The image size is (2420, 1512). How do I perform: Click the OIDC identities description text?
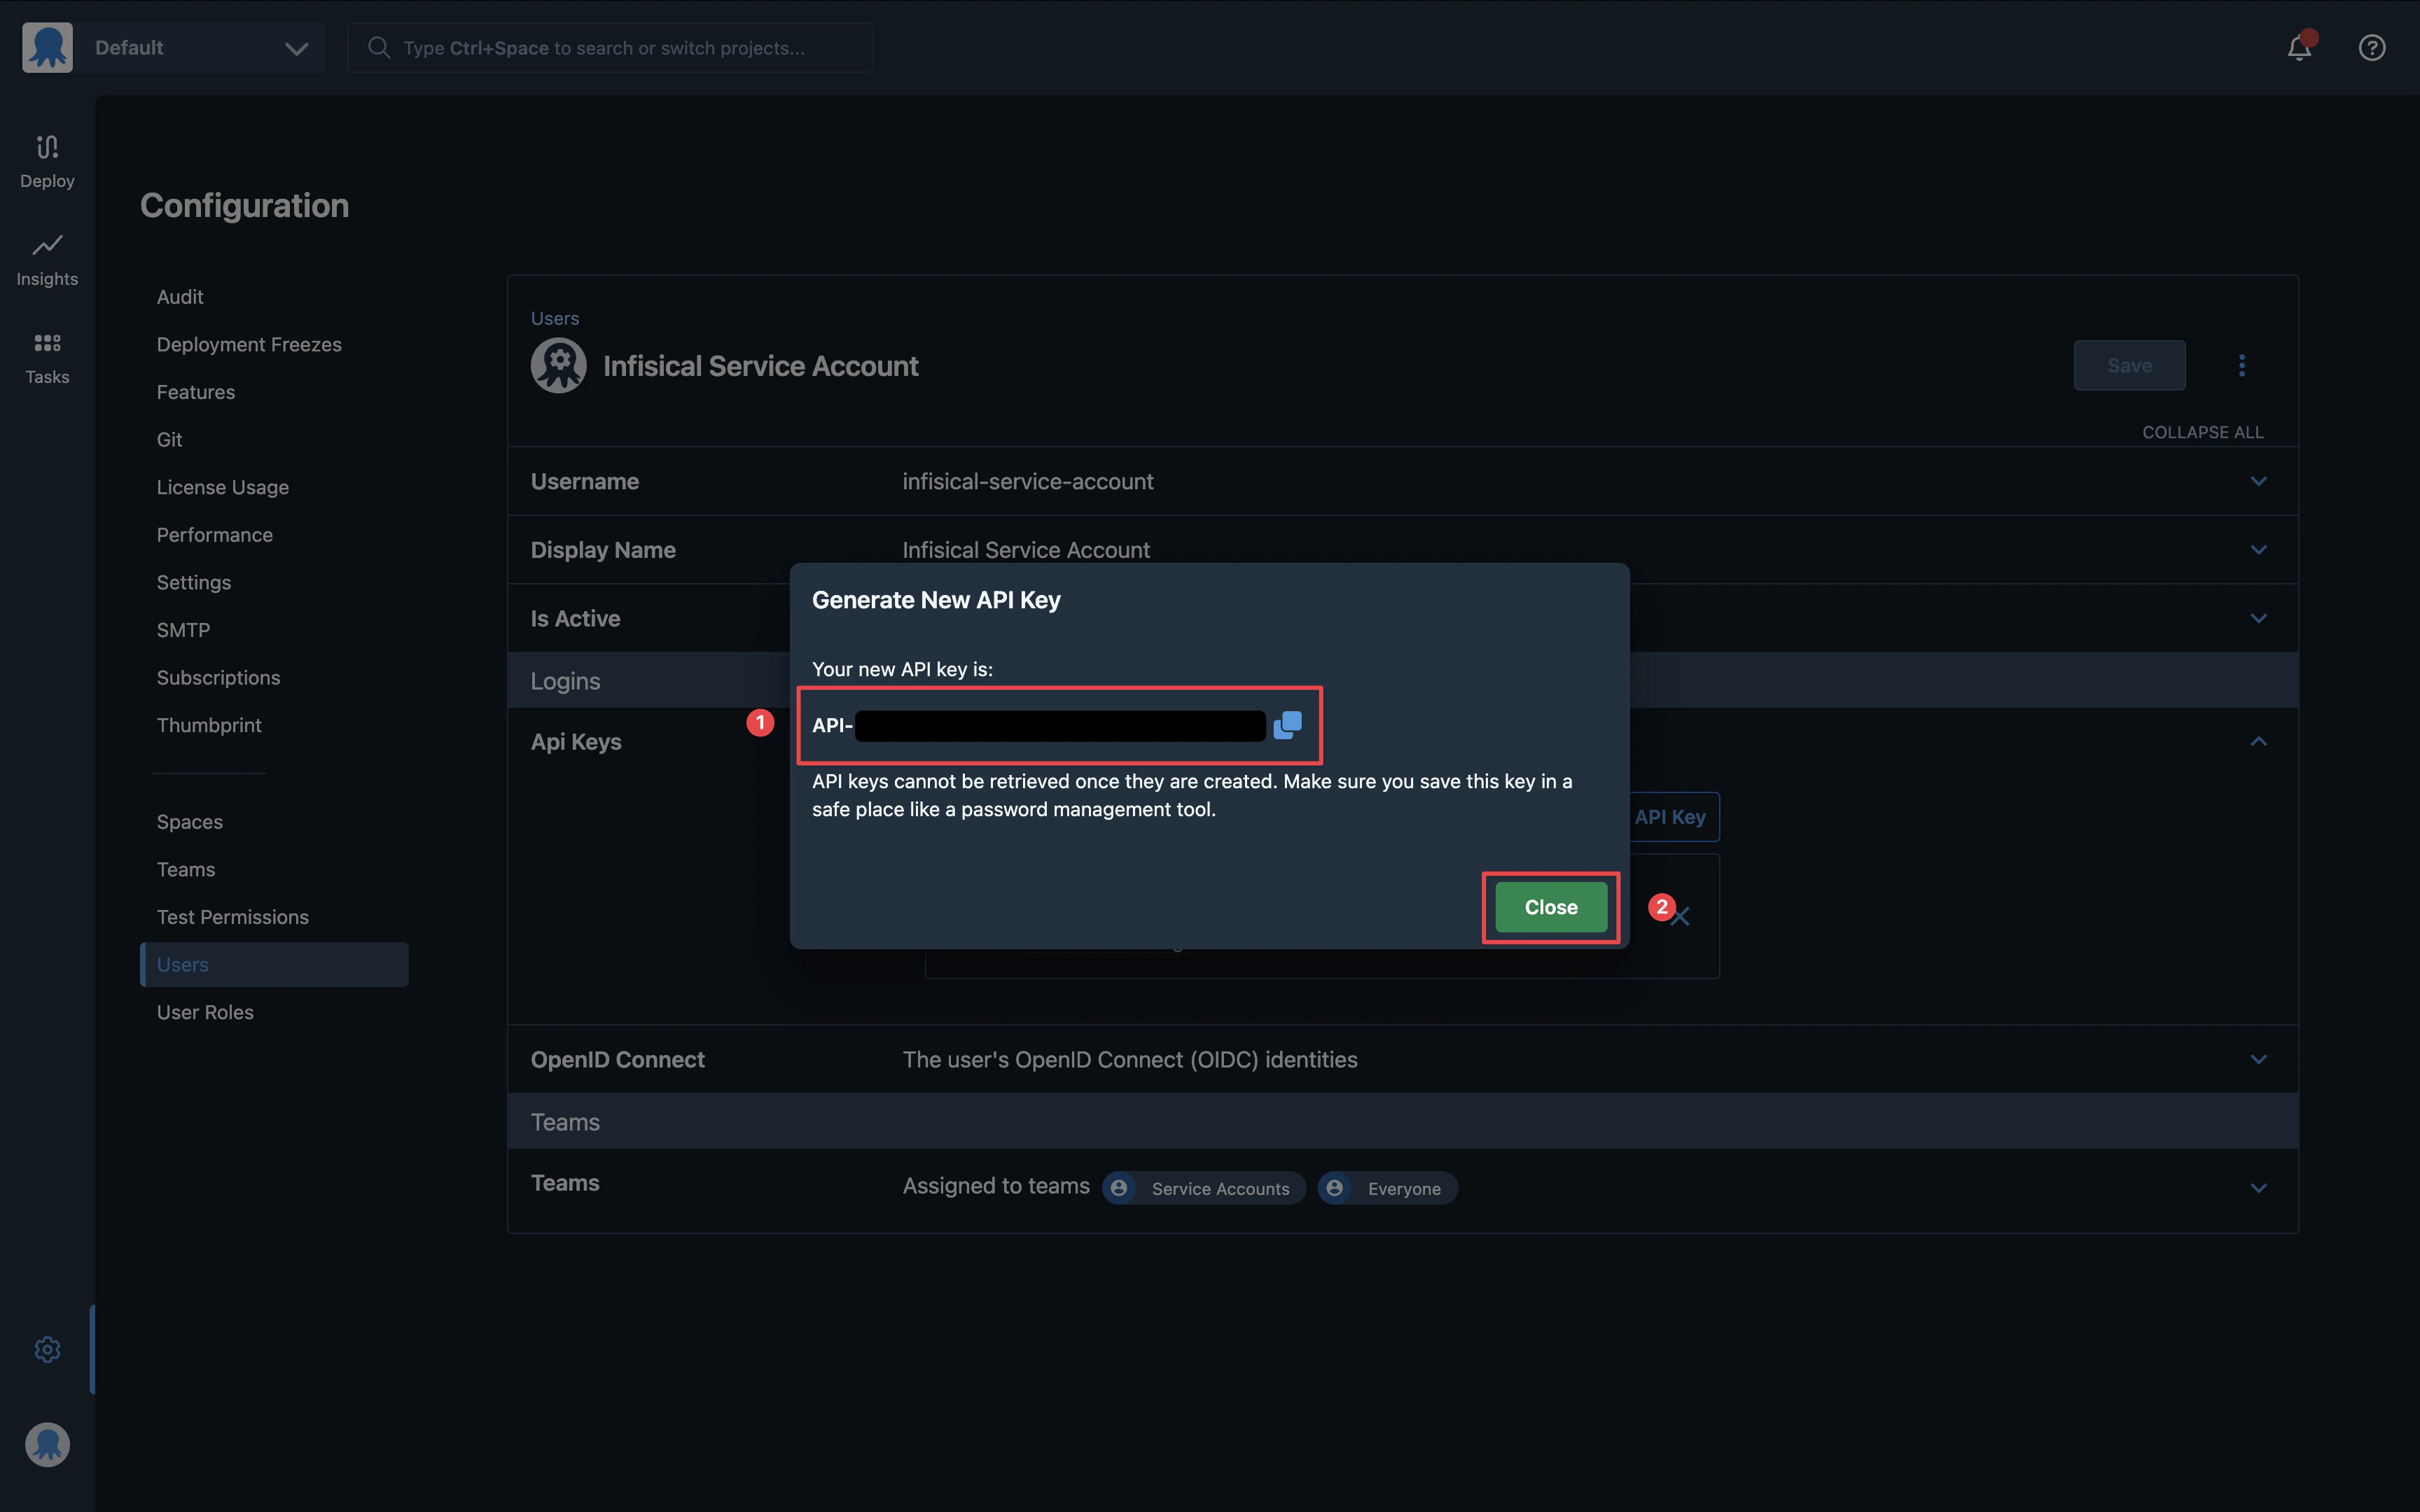[x=1130, y=1059]
